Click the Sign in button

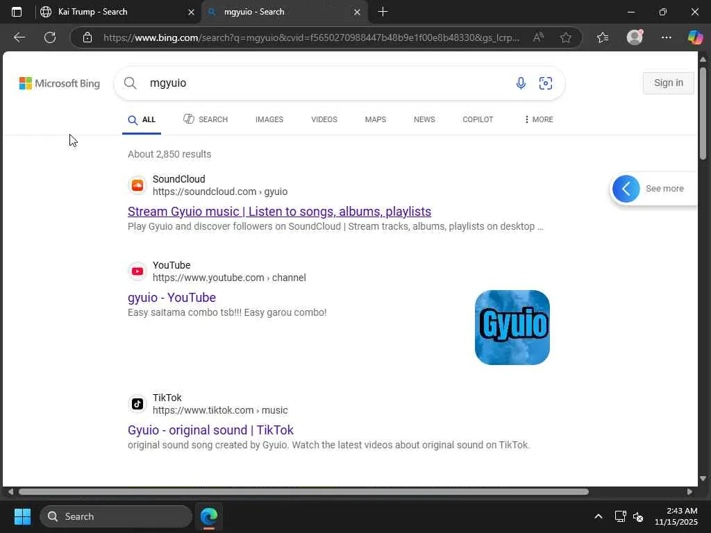point(669,83)
